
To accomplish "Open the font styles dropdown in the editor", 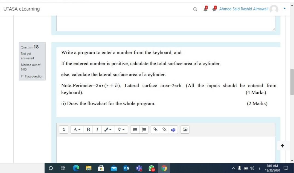I will tap(77, 129).
